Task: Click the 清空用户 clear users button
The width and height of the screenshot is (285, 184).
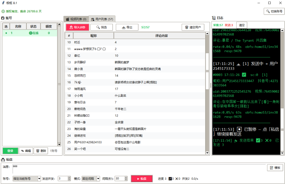Action: tap(193, 27)
